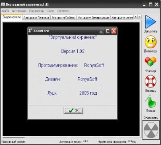The height and width of the screenshot is (145, 161).
Task: Close the AboutForm dialog with red X
Action: click(x=114, y=31)
